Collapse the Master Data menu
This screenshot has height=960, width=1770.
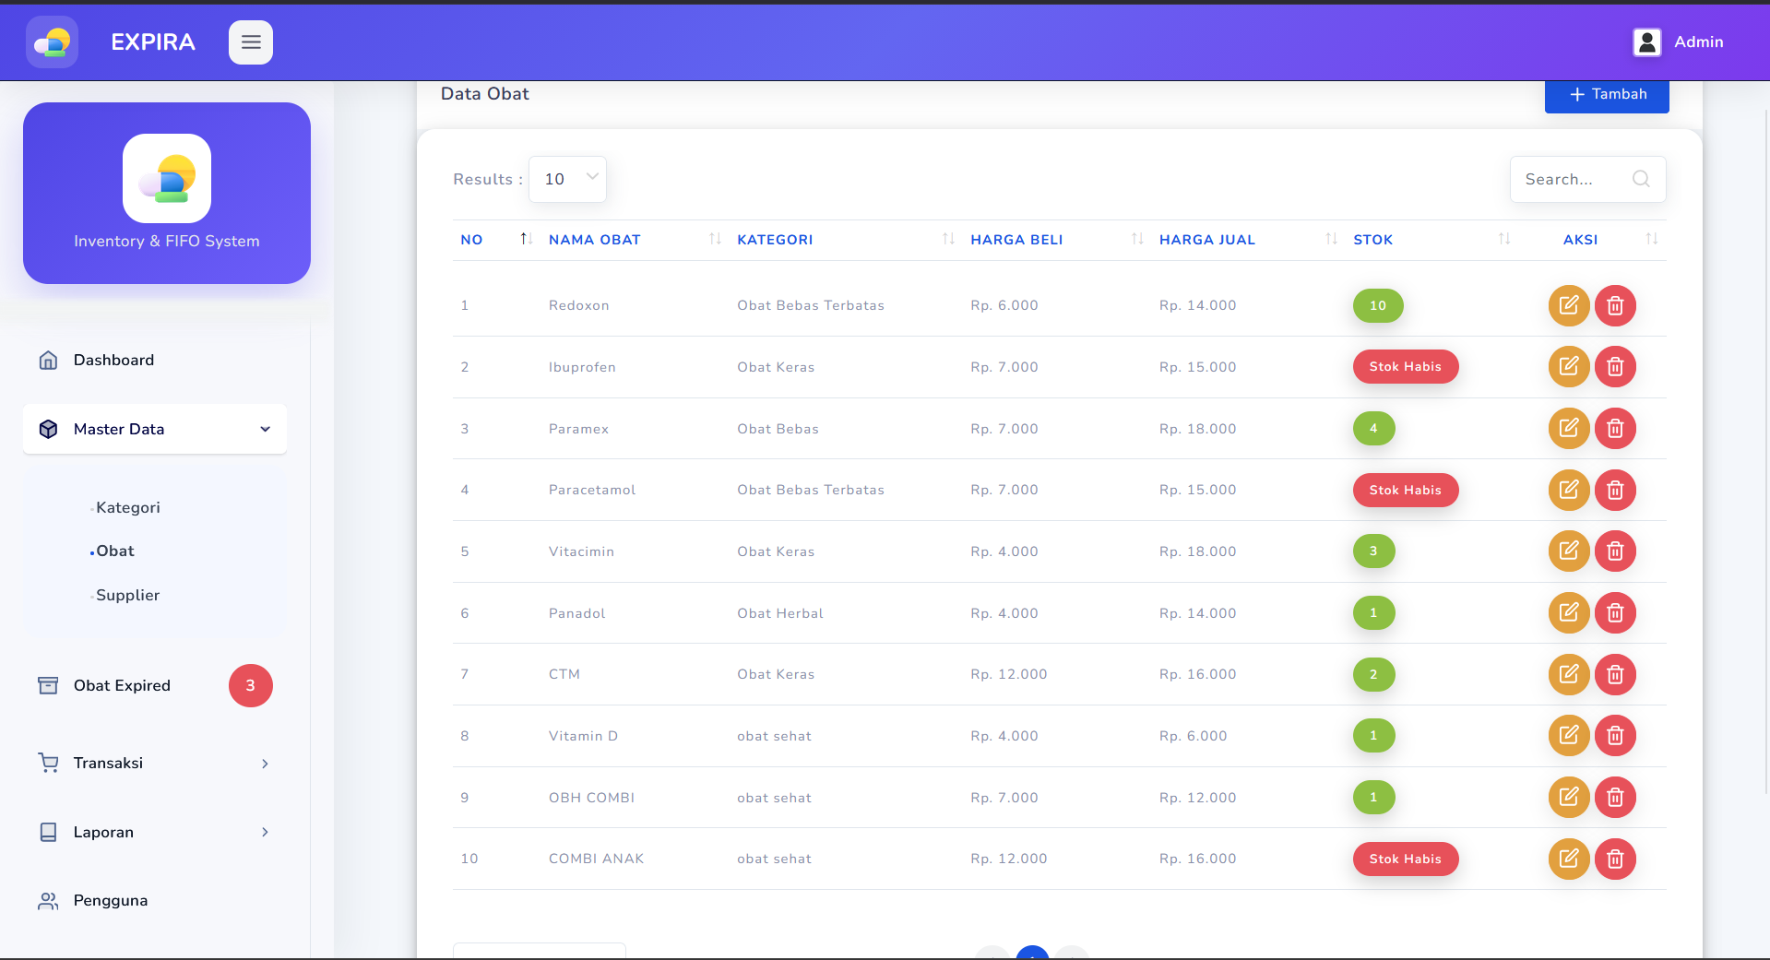(x=155, y=429)
